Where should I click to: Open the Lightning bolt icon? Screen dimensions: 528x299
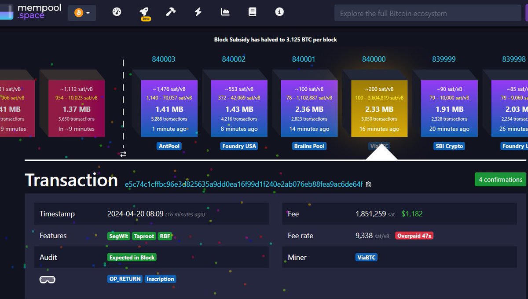coord(198,12)
